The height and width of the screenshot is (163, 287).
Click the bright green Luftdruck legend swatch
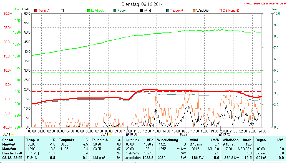89,11
